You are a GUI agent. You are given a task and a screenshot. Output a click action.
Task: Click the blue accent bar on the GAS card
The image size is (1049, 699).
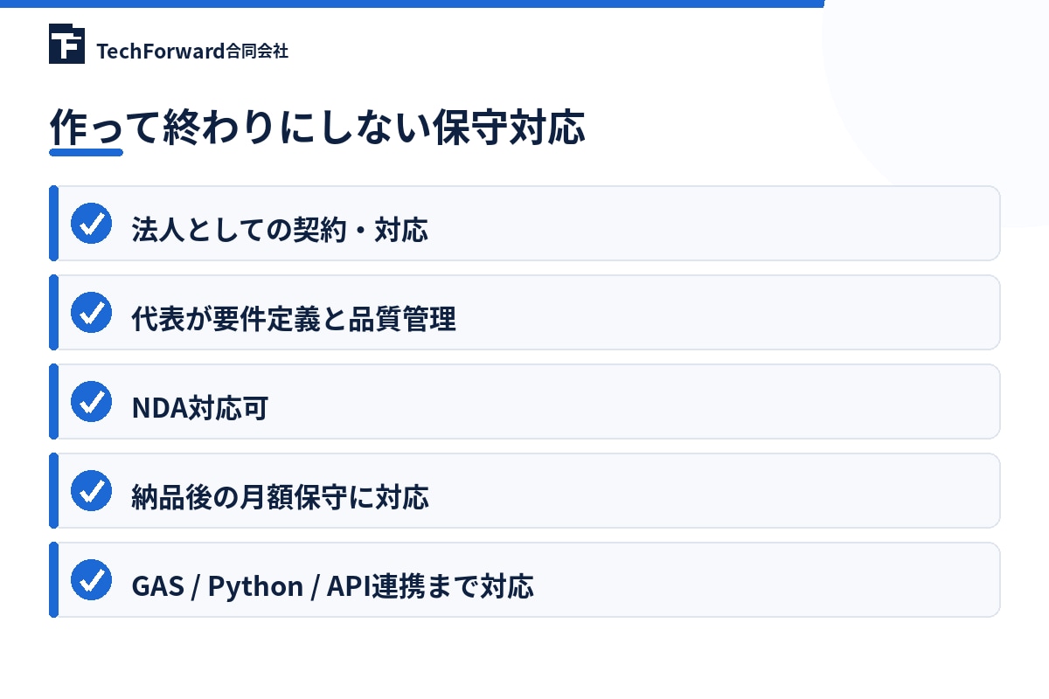pyautogui.click(x=53, y=579)
